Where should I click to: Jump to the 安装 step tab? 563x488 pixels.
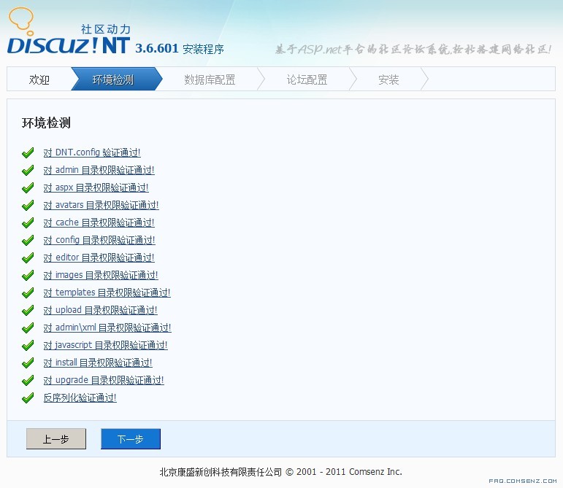(388, 80)
